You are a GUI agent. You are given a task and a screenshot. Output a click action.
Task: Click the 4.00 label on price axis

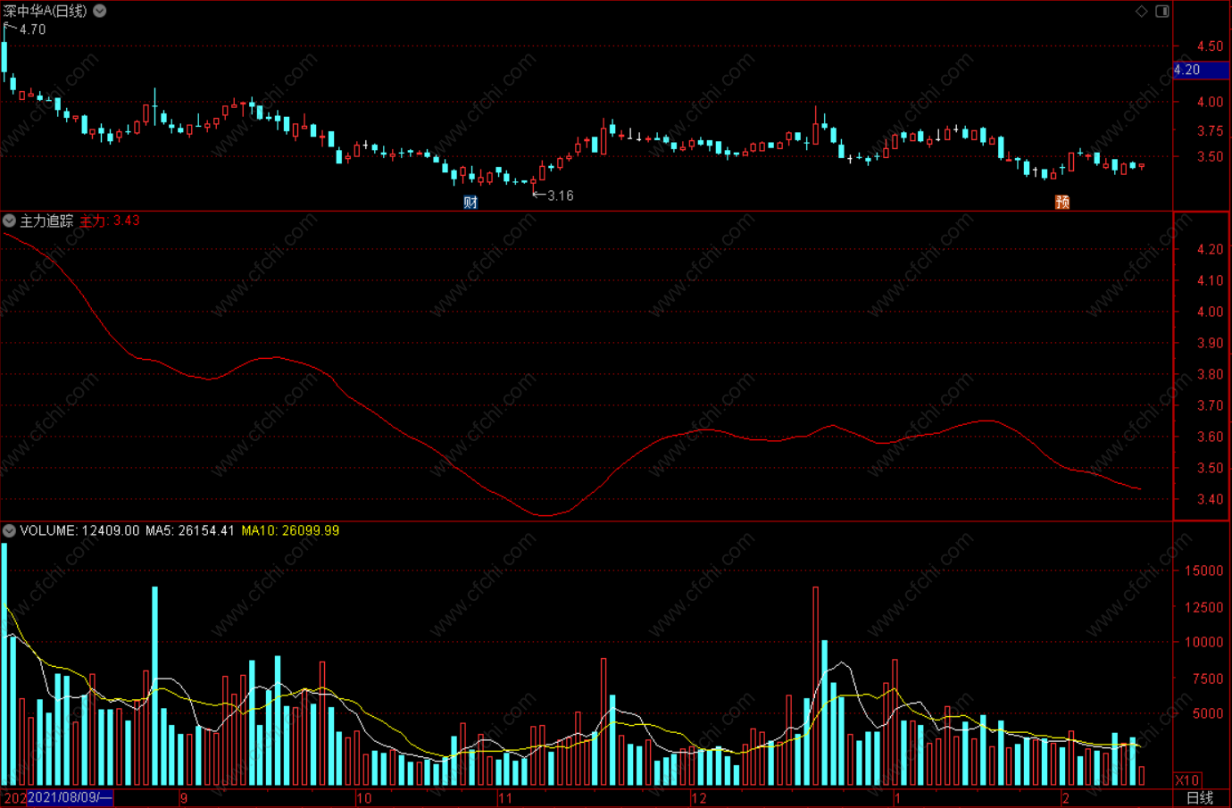[1210, 102]
